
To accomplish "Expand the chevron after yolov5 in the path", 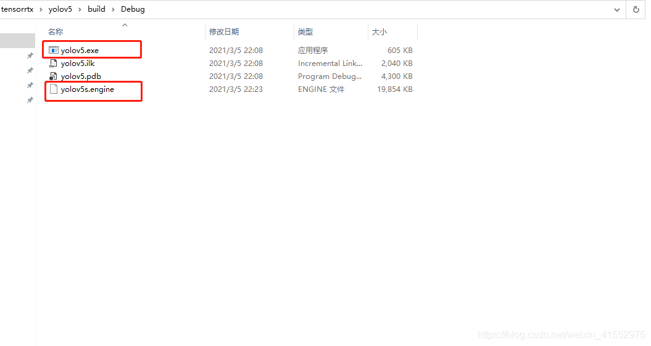I will pos(80,9).
